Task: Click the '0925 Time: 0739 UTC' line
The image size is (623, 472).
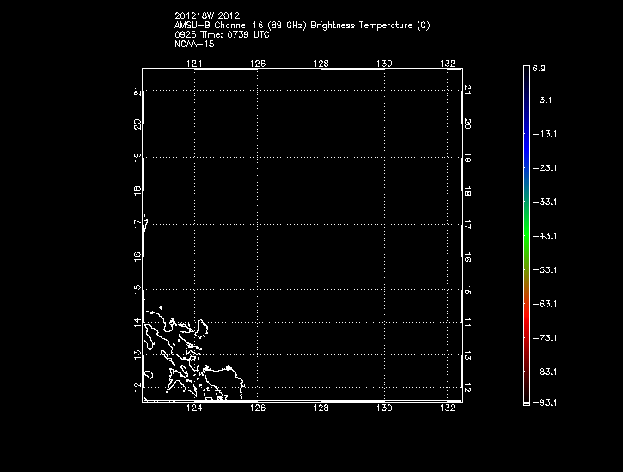Action: click(x=222, y=35)
